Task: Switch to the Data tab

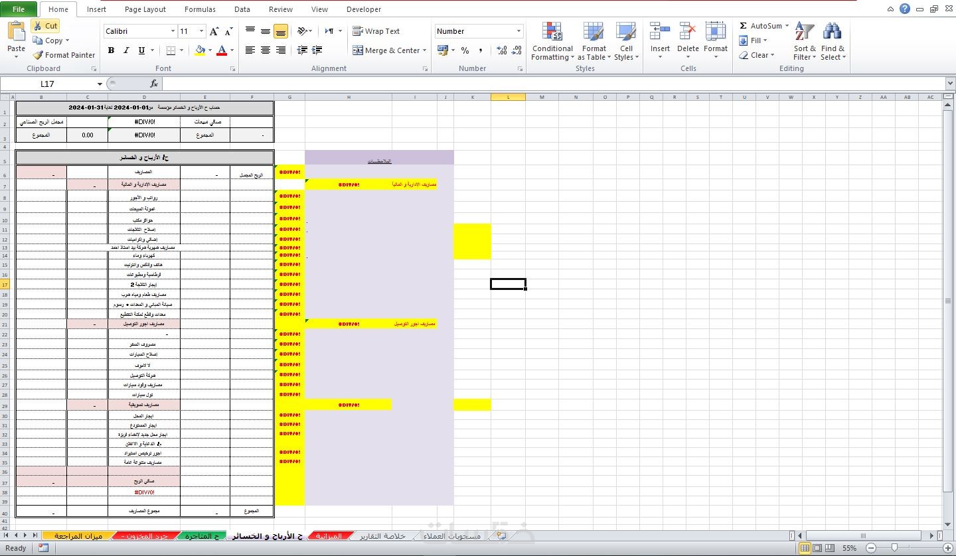Action: [242, 9]
